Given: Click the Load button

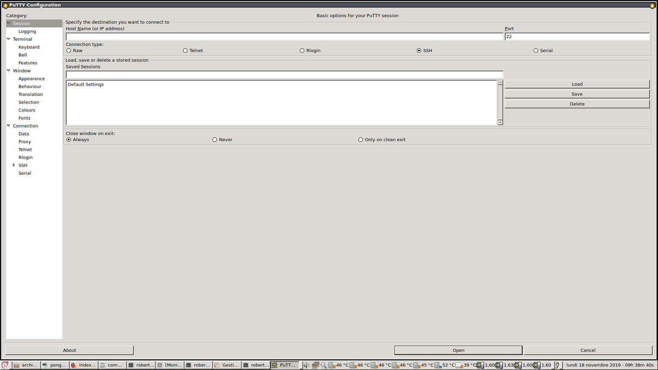Looking at the screenshot, I should click(577, 84).
